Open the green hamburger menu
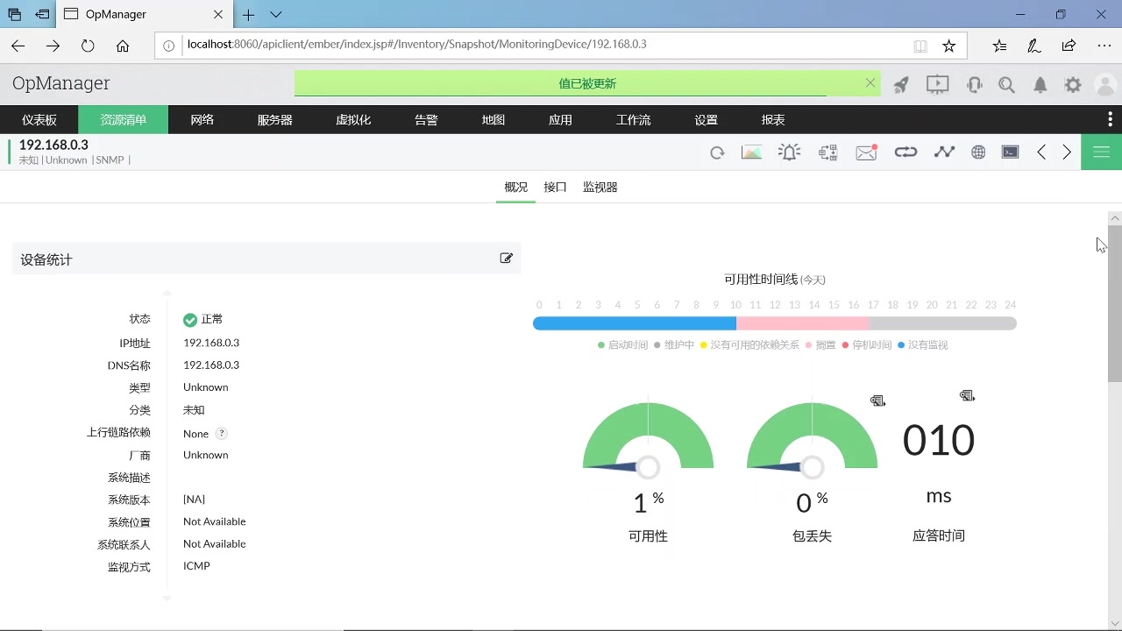The width and height of the screenshot is (1122, 631). pos(1102,152)
